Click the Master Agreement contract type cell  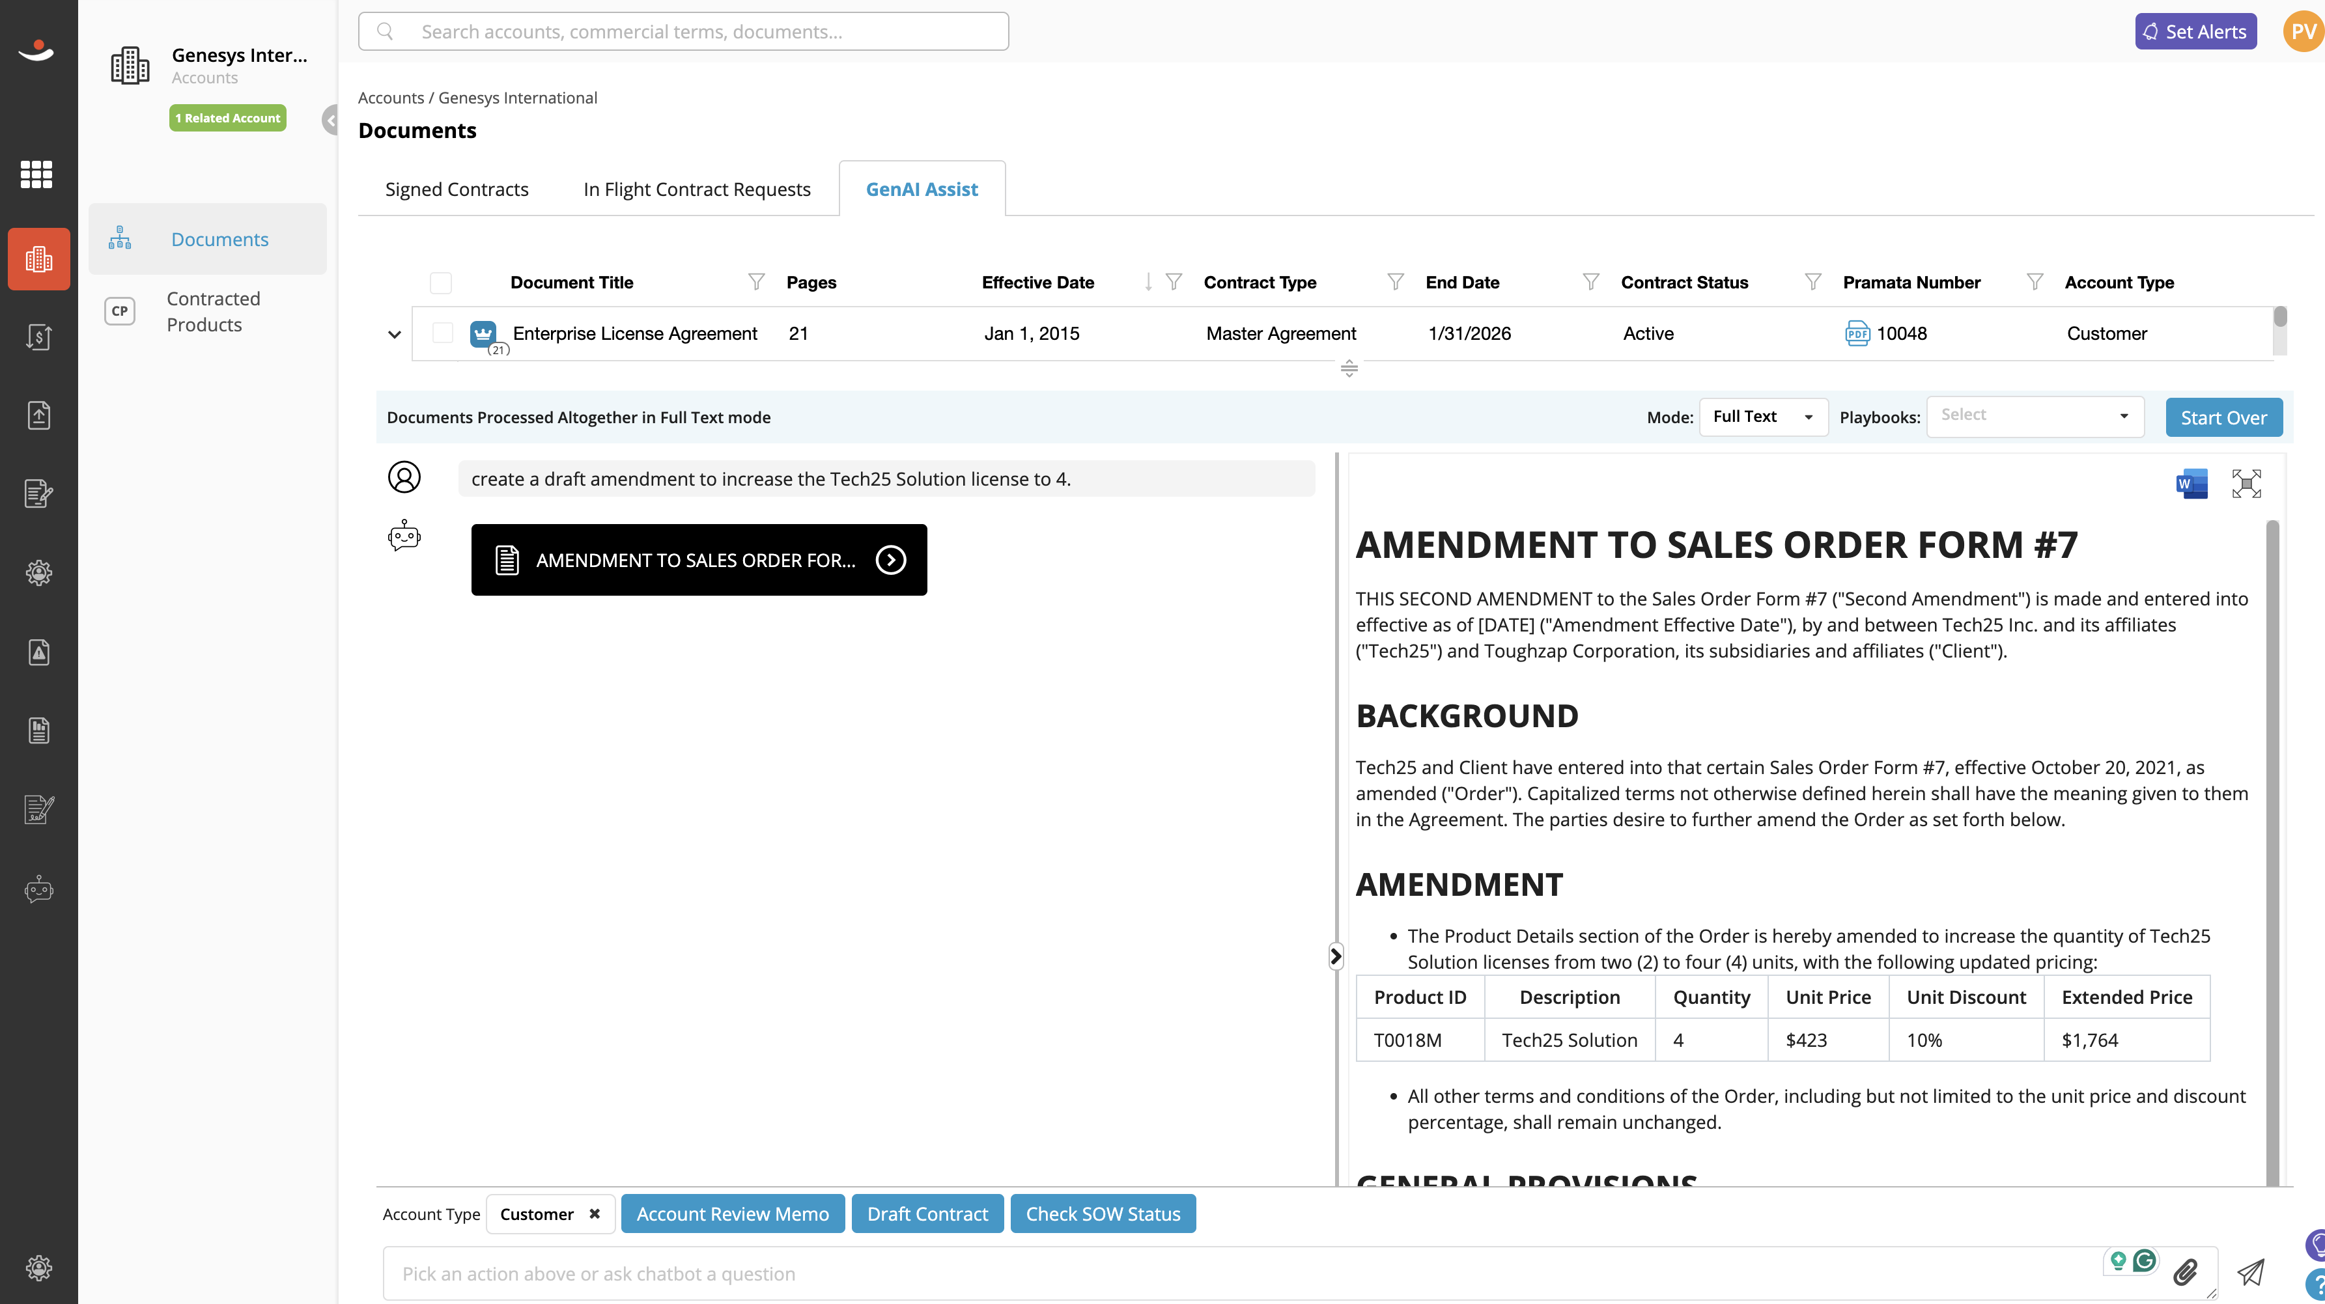click(1281, 334)
